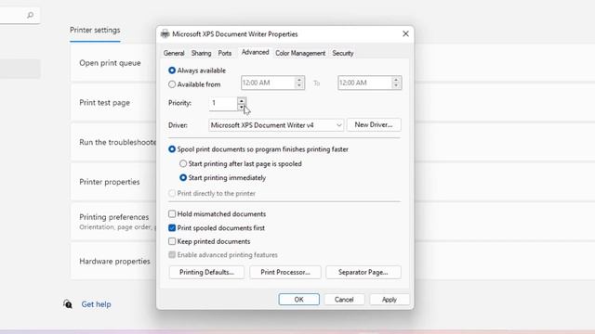Open the Ports tab
This screenshot has width=595, height=334.
pyautogui.click(x=225, y=53)
